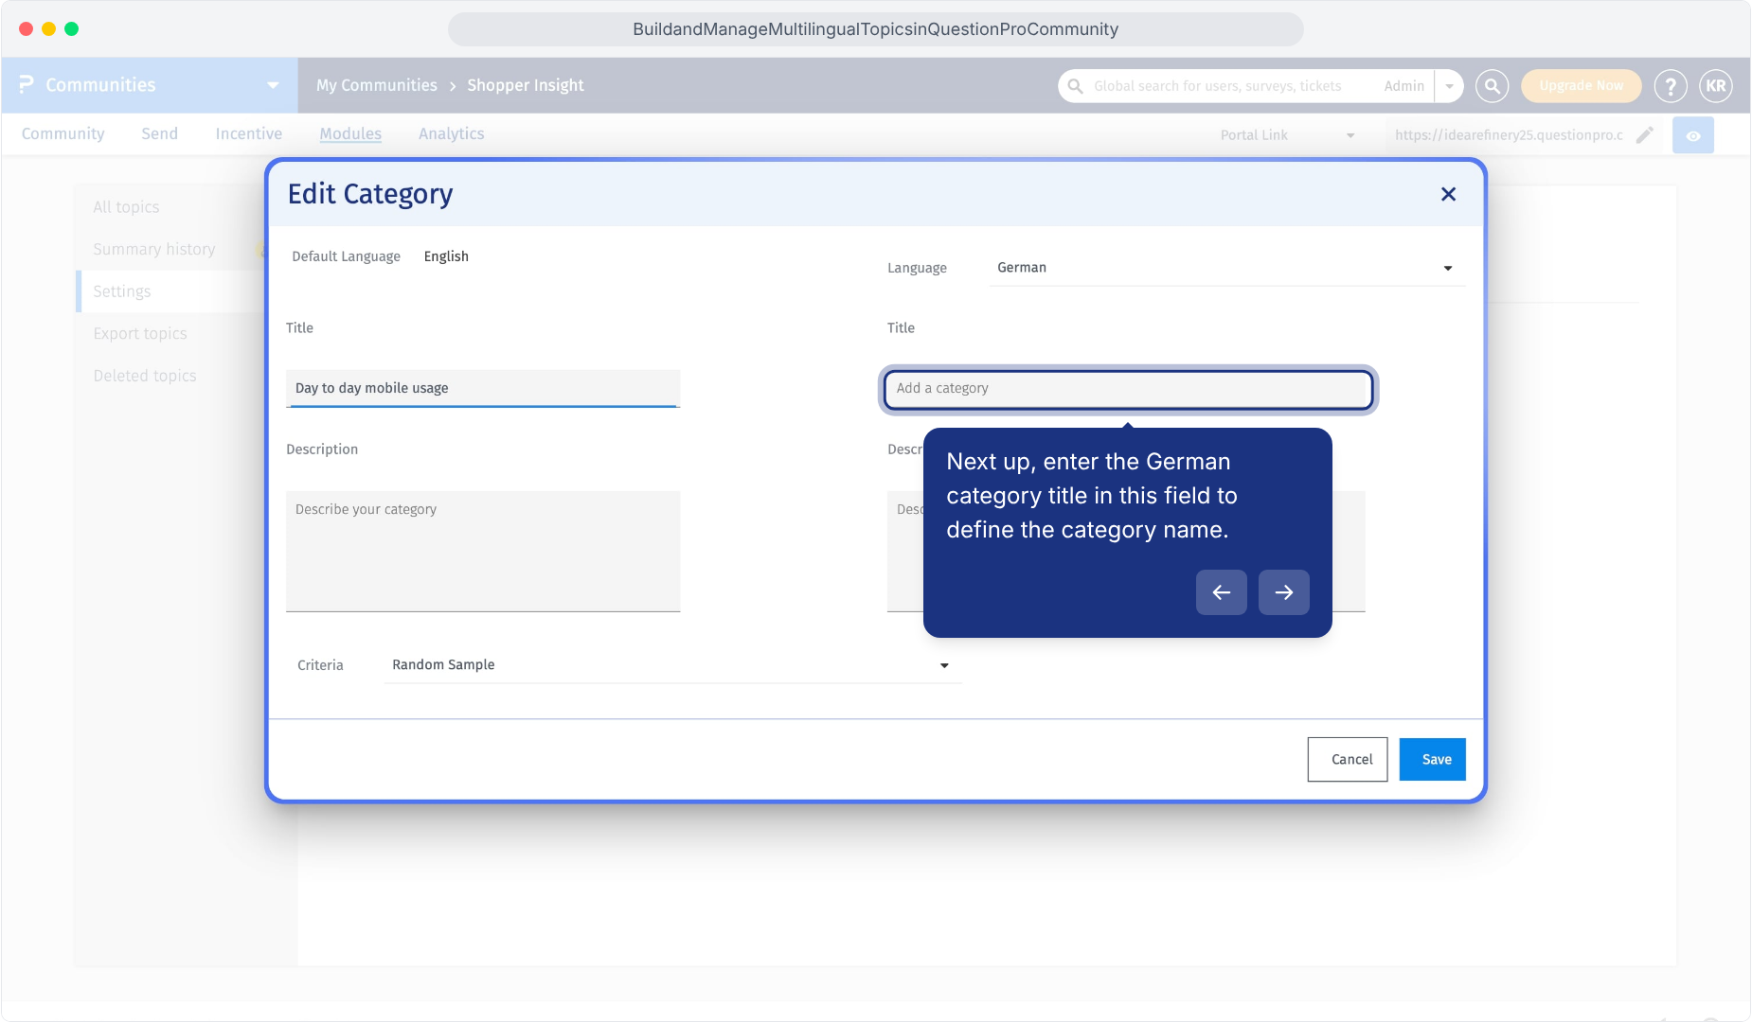Image resolution: width=1752 pixels, height=1022 pixels.
Task: Go to My Communities breadcrumb
Action: tap(377, 85)
